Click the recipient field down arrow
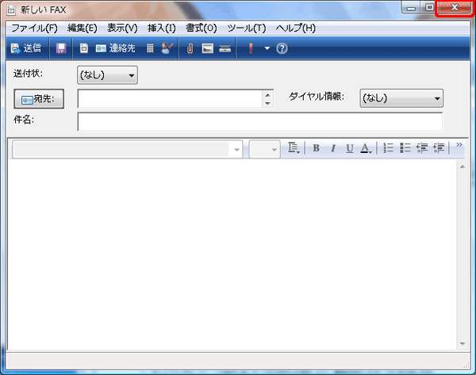 [x=267, y=103]
